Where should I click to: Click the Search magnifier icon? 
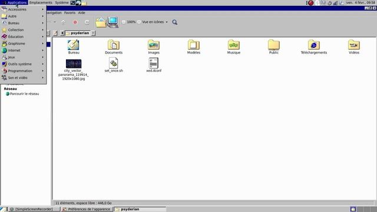tap(175, 22)
